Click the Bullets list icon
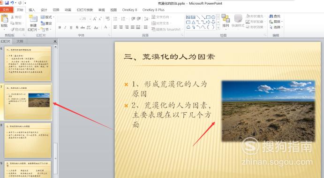This screenshot has width=324, height=178. tap(116, 19)
